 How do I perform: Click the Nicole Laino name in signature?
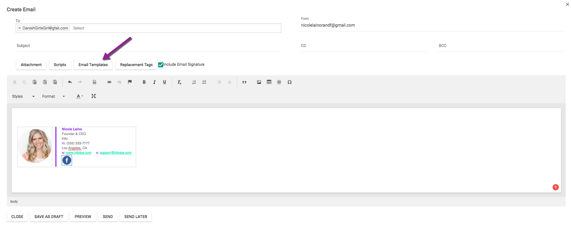[x=72, y=129]
